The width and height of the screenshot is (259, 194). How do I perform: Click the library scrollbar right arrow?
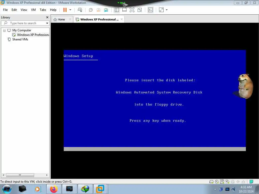pyautogui.click(x=47, y=175)
